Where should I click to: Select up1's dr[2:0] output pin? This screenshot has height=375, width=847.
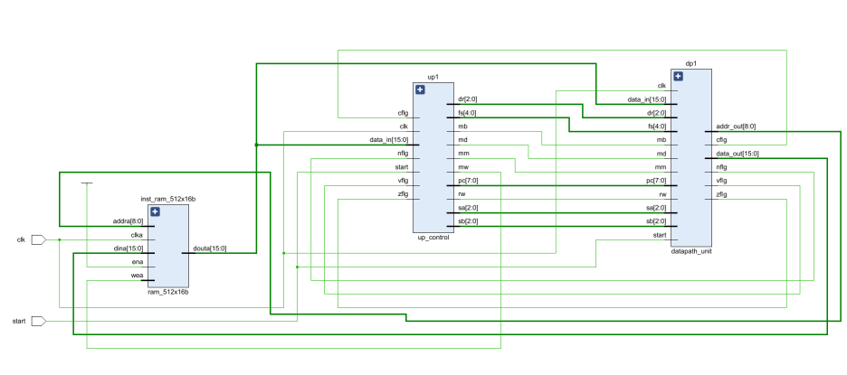click(x=468, y=99)
